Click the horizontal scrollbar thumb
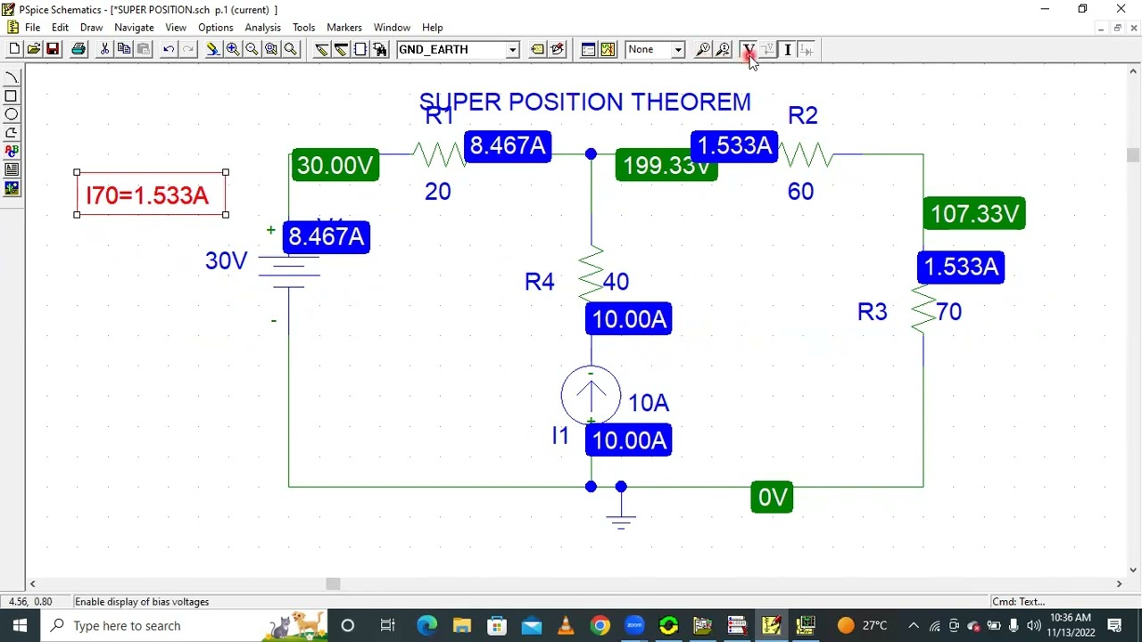Image resolution: width=1142 pixels, height=642 pixels. pyautogui.click(x=333, y=584)
